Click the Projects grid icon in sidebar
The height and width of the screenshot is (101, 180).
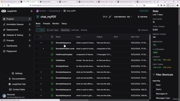click(x=4, y=19)
